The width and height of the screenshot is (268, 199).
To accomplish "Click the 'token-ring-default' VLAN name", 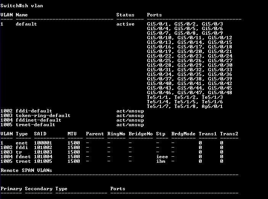I will click(x=43, y=116).
